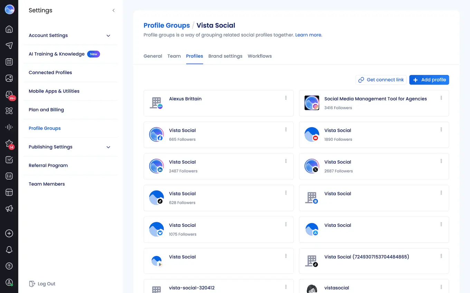Select Connected Profiles in the settings menu
This screenshot has width=470, height=293.
click(50, 72)
